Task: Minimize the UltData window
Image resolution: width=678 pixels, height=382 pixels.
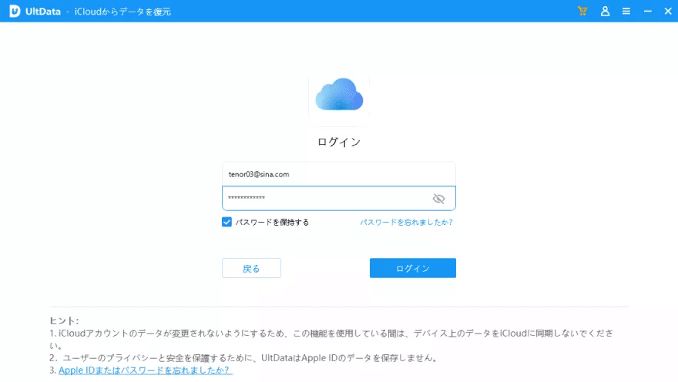Action: tap(647, 12)
